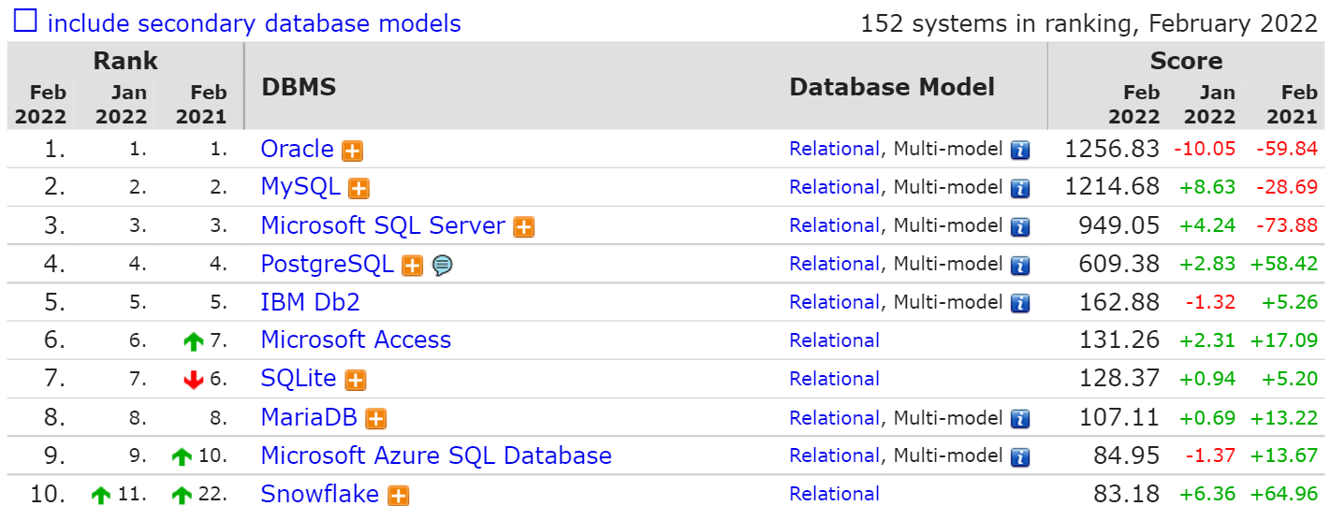Screen dimensions: 1330x506
Task: Click the orange plus icon beside Oracle
Action: [x=352, y=151]
